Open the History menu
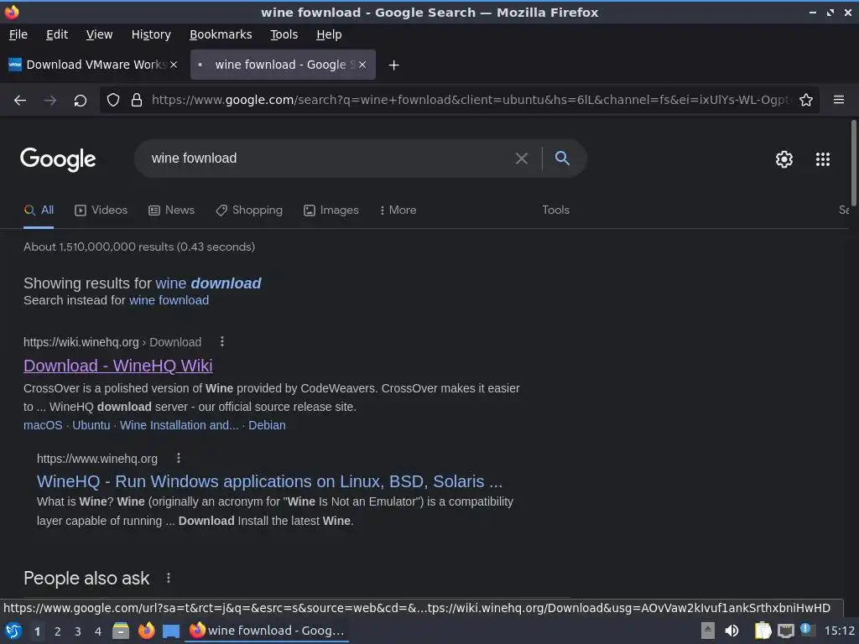 pyautogui.click(x=151, y=34)
